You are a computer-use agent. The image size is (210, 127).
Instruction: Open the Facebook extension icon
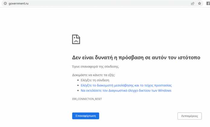click(x=208, y=3)
